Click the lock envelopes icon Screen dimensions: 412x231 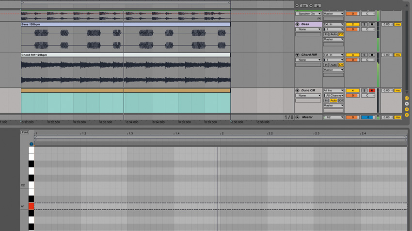coord(317,6)
